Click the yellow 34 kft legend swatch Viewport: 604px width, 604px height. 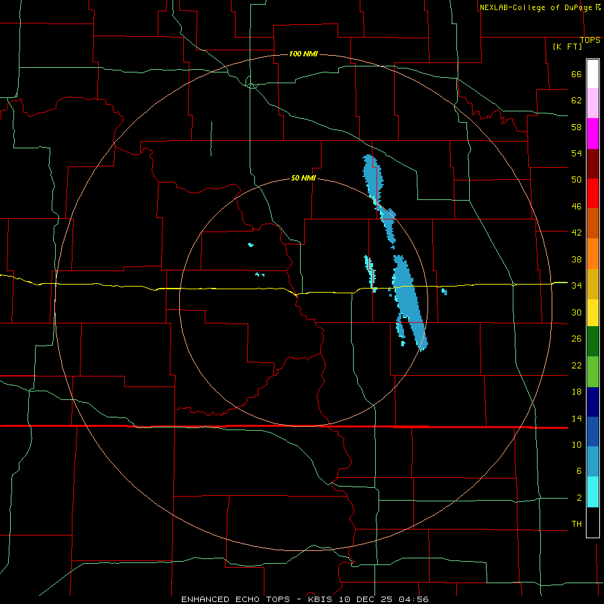click(593, 312)
